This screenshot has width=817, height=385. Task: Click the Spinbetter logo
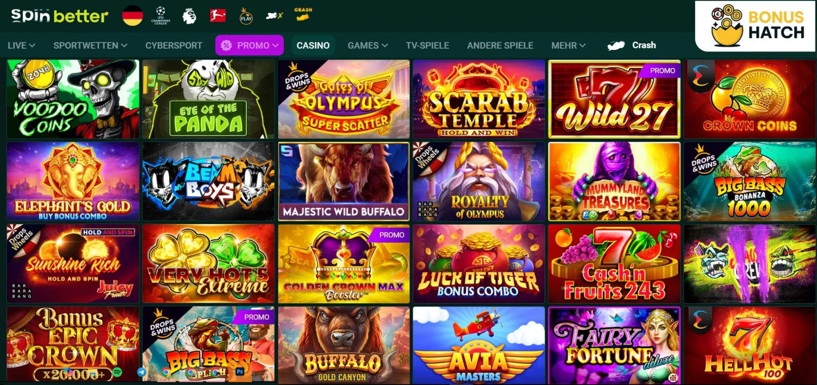(60, 16)
